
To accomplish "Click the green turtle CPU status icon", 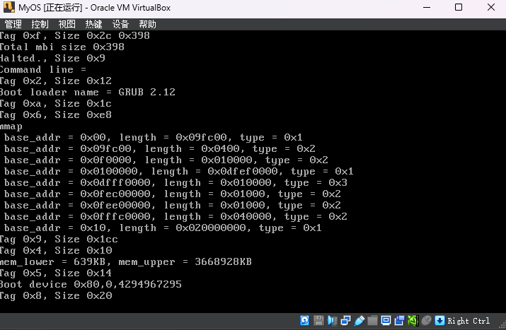I will pyautogui.click(x=413, y=321).
